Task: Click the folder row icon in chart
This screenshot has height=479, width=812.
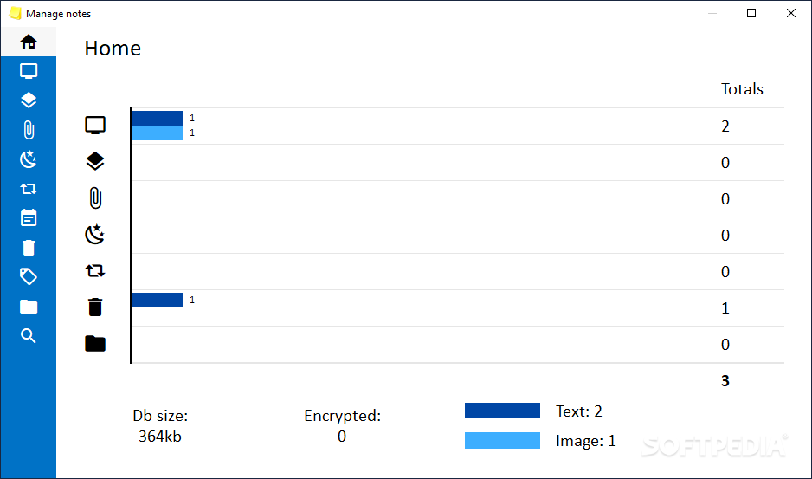Action: tap(95, 343)
